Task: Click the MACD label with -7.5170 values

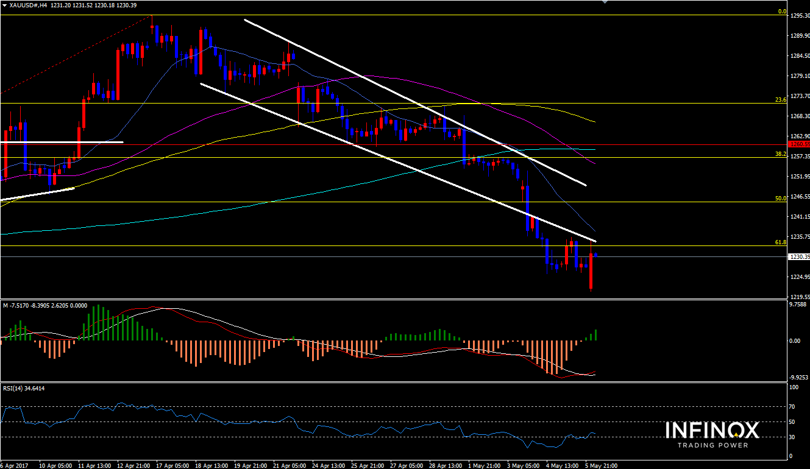Action: tap(44, 305)
